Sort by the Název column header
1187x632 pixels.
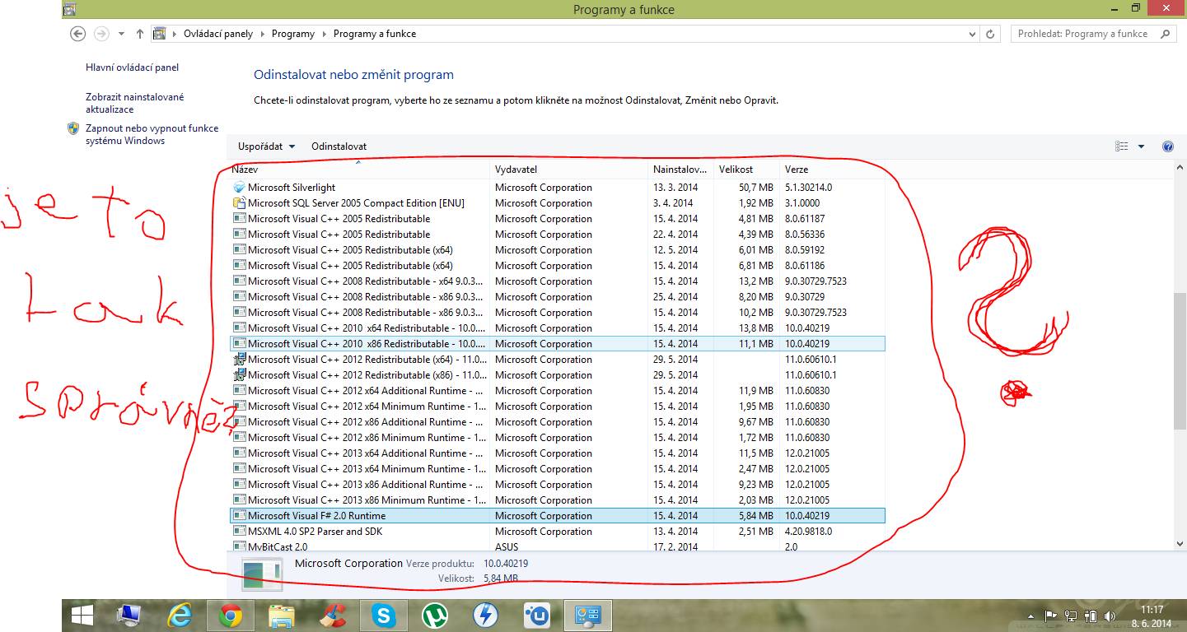pyautogui.click(x=359, y=169)
